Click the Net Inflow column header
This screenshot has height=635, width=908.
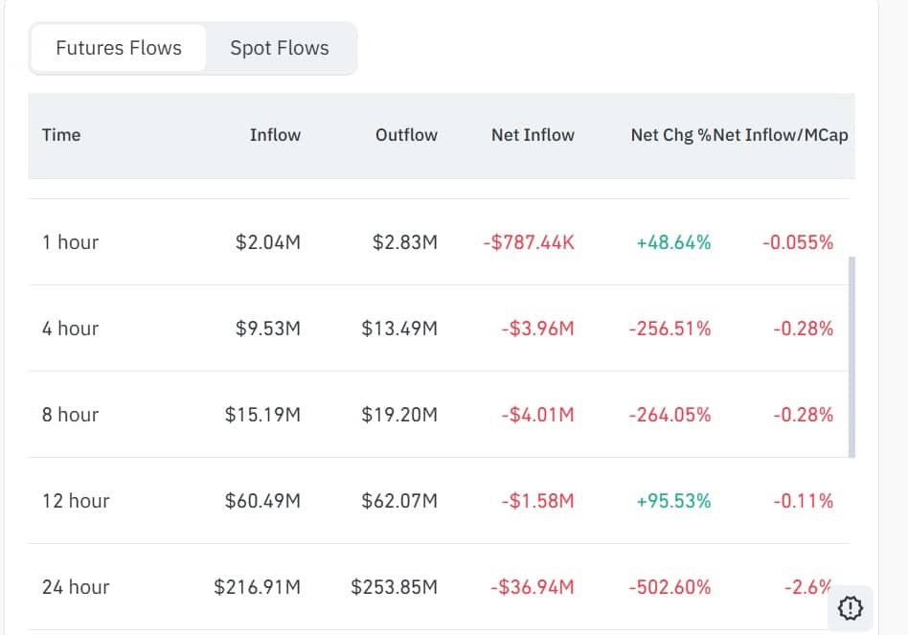pyautogui.click(x=533, y=135)
